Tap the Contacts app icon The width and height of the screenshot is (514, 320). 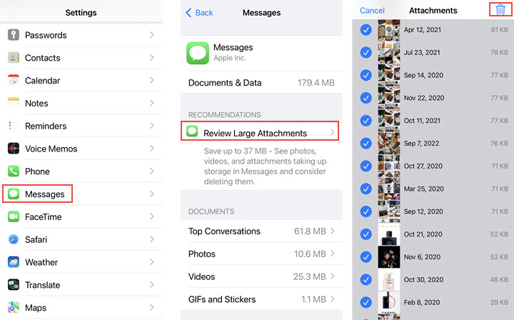tap(14, 58)
